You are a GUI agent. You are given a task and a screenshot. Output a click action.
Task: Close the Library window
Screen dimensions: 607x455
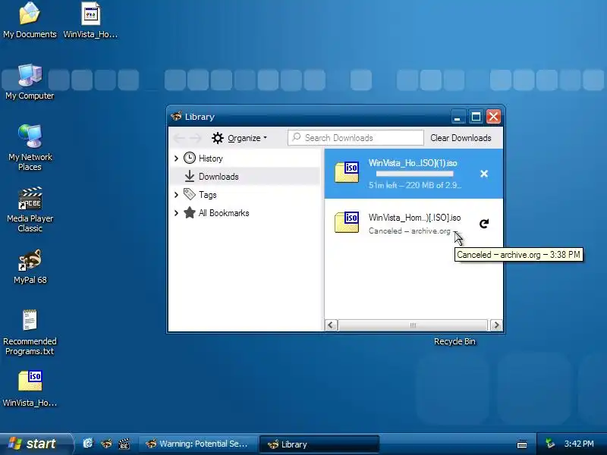[494, 117]
